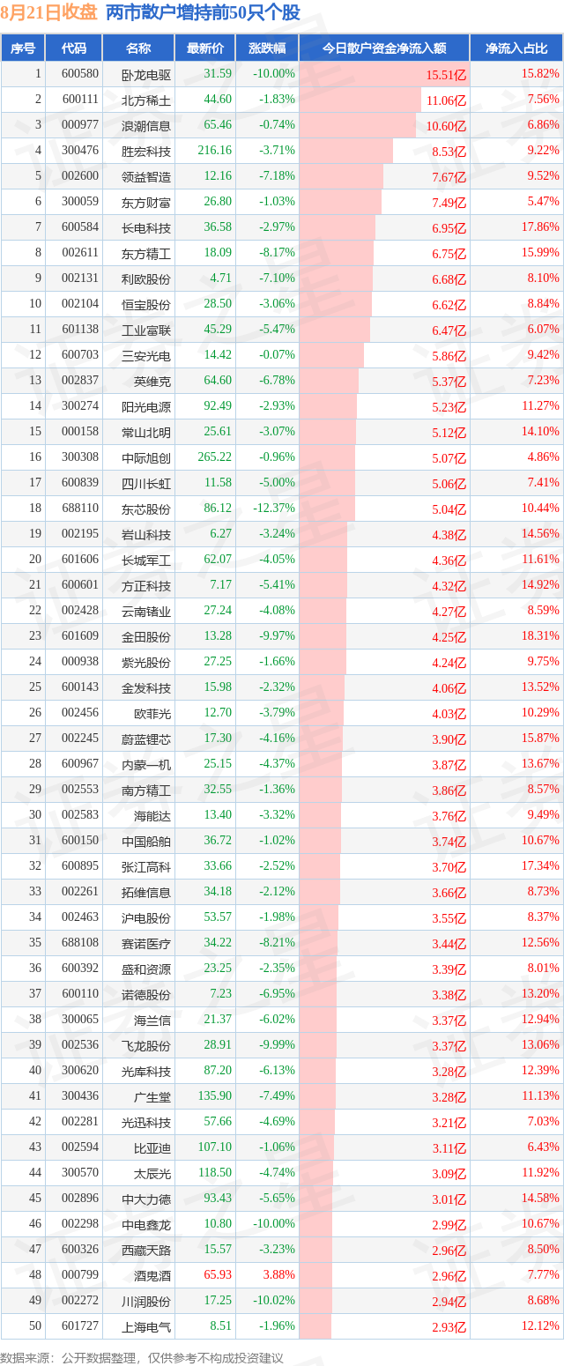This screenshot has height=1366, width=564.
Task: Select stock name 海兰信
Action: click(x=152, y=1020)
